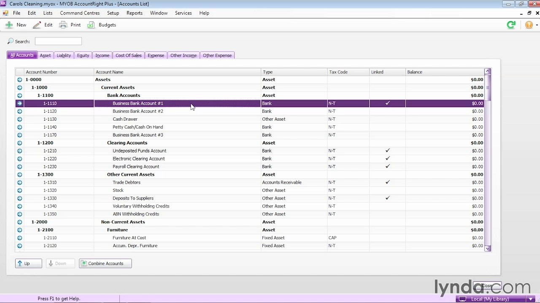Select the Accum. Depr. Furniture row
Viewport: 540px width, 303px height.
click(250, 246)
